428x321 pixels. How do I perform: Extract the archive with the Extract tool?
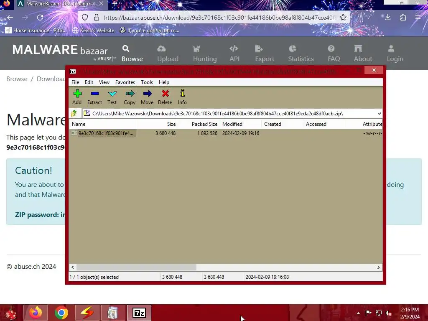coord(94,97)
